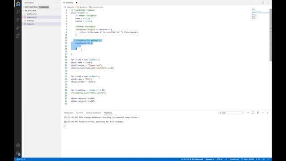Screen dimensions: 286x161
Task: Click line 2 'class student {'
Action: 79,13
